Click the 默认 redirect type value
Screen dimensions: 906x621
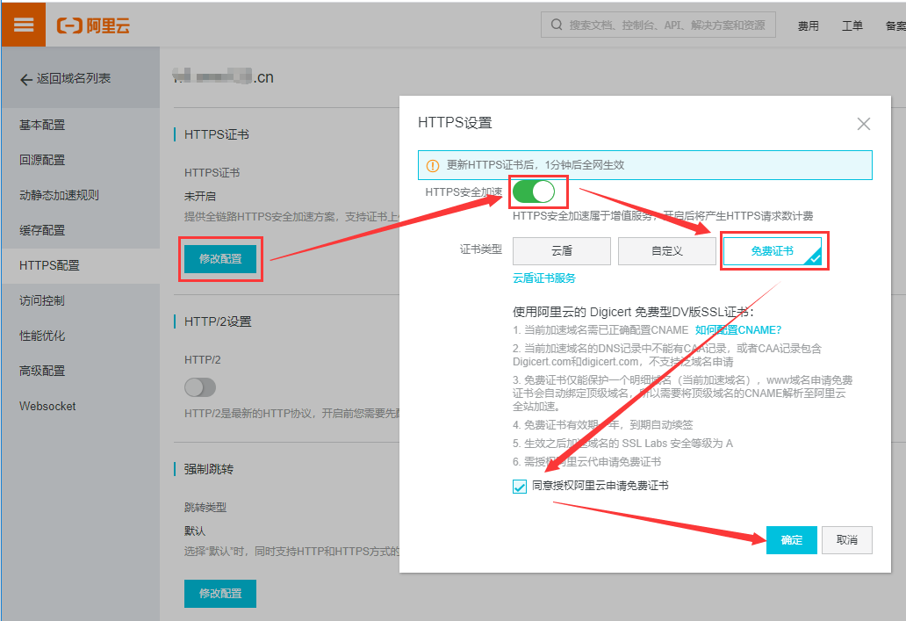(195, 531)
